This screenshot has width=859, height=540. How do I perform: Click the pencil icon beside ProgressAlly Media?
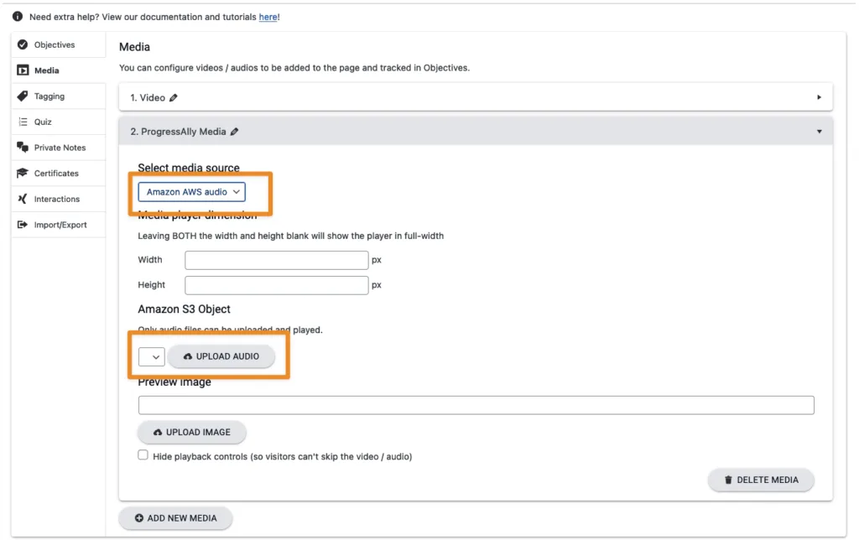(234, 131)
